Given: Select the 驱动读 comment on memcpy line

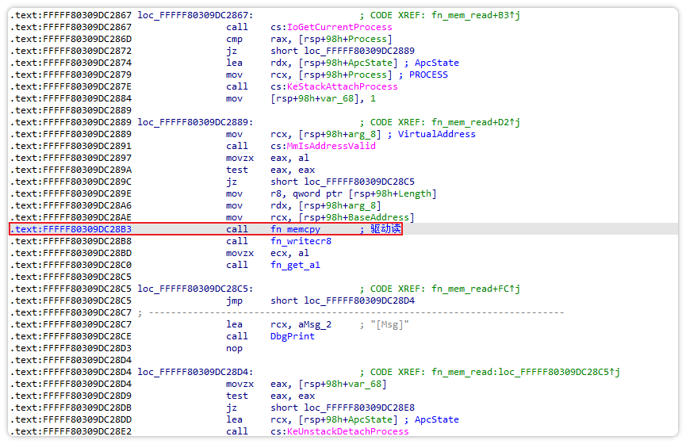Looking at the screenshot, I should click(385, 229).
